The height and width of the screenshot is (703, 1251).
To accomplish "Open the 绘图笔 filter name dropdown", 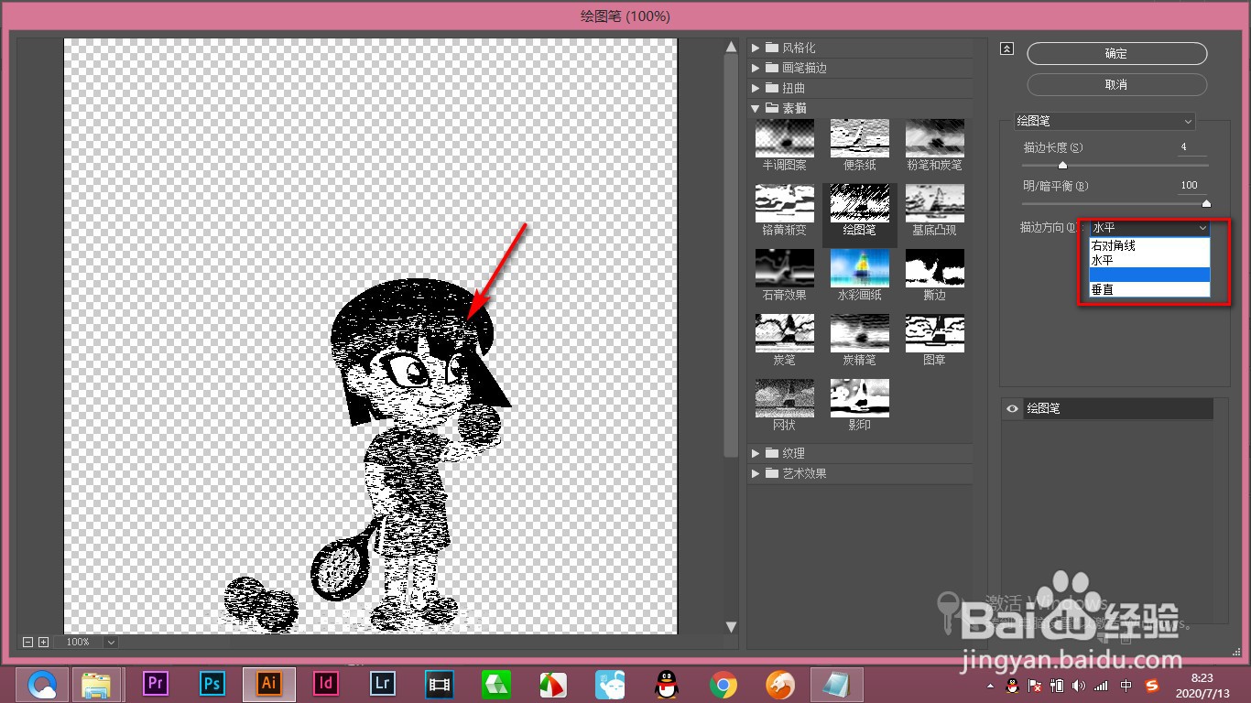I will click(x=1104, y=121).
